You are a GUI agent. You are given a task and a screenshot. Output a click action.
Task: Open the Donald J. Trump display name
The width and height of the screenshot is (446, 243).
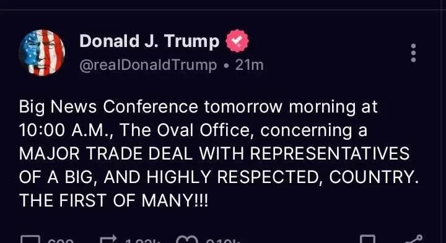coord(150,41)
